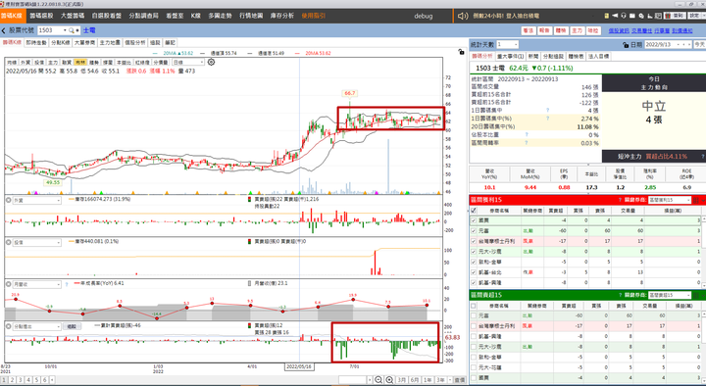Click column settings icon in 區間賣超15 header
The image size is (706, 386).
pyautogui.click(x=696, y=295)
